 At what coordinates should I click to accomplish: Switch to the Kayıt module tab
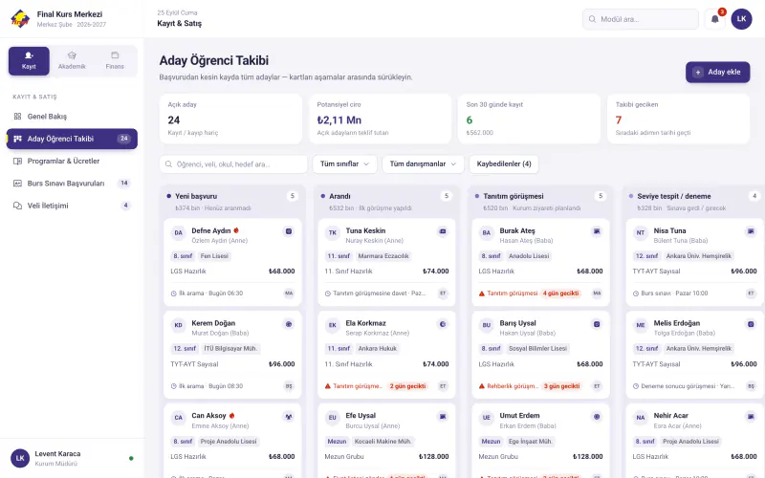click(x=29, y=61)
